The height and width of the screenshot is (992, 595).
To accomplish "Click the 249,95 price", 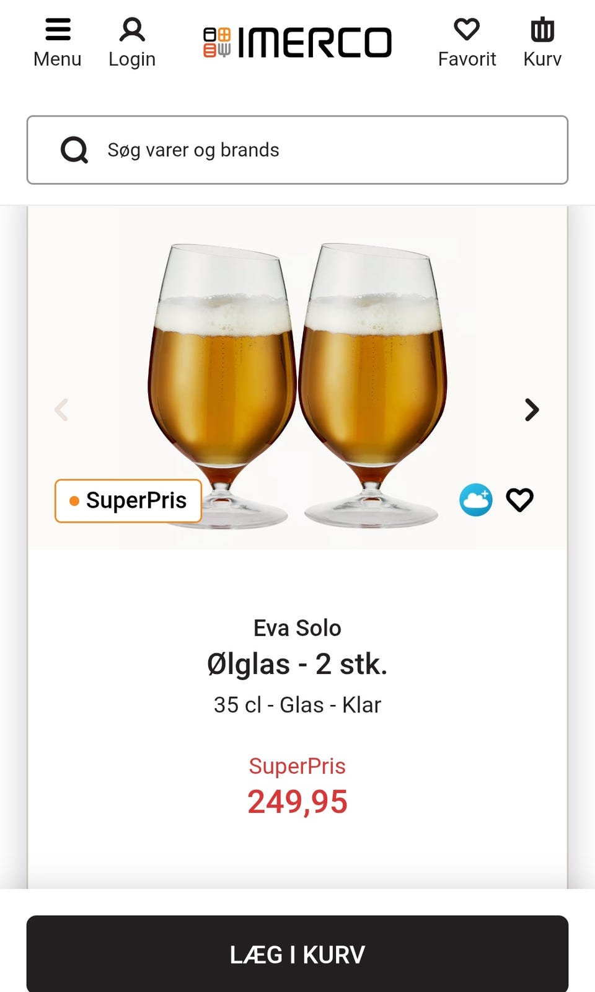I will coord(297,802).
